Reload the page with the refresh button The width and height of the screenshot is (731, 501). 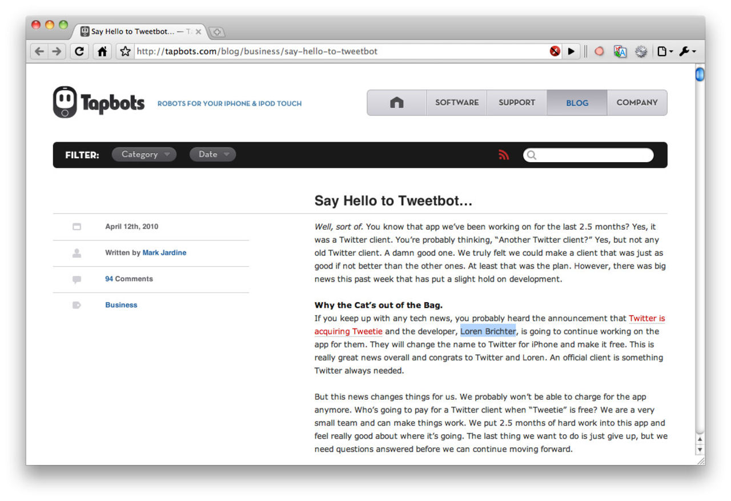pyautogui.click(x=79, y=51)
